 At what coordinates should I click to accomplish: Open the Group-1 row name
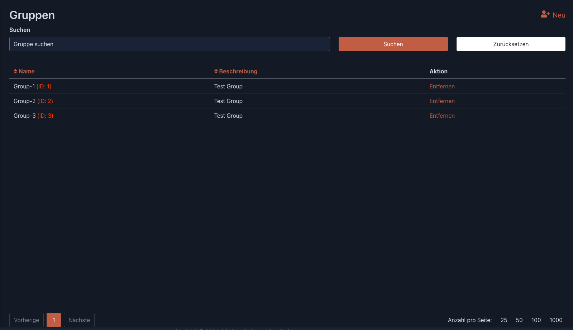tap(24, 86)
